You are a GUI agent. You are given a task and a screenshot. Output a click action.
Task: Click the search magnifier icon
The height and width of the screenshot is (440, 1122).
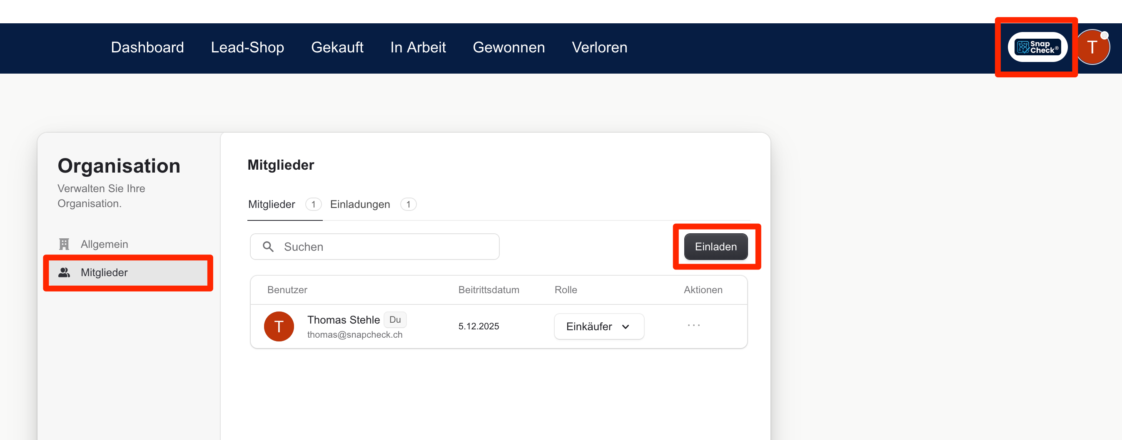pos(268,247)
